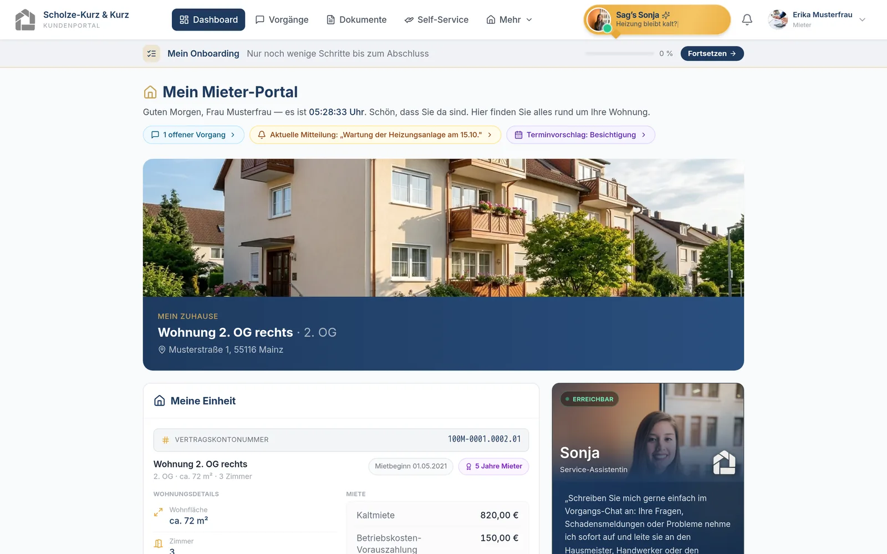Click the Mietbeginn 01.05.2021 badge
This screenshot has height=554, width=887.
coord(411,466)
